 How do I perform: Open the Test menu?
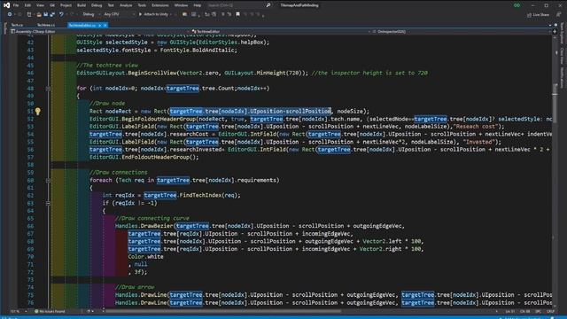tap(111, 5)
